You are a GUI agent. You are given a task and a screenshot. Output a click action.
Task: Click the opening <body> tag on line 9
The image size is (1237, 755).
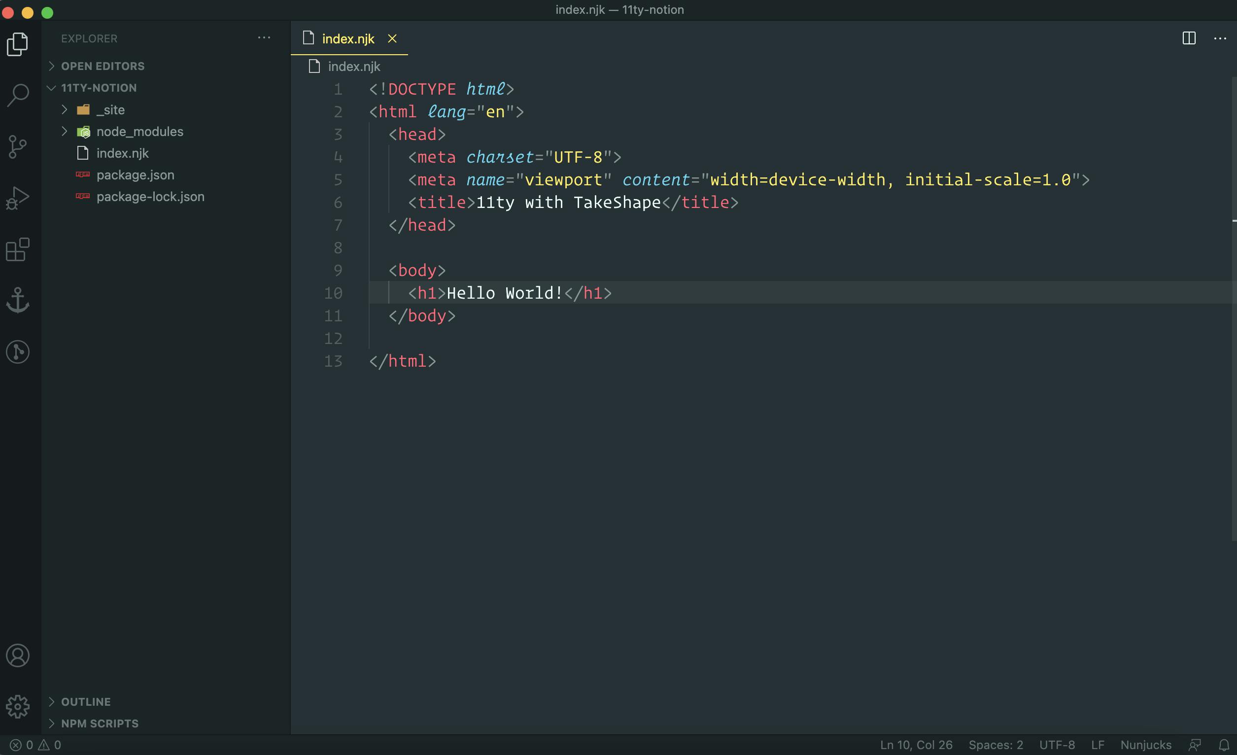(416, 271)
